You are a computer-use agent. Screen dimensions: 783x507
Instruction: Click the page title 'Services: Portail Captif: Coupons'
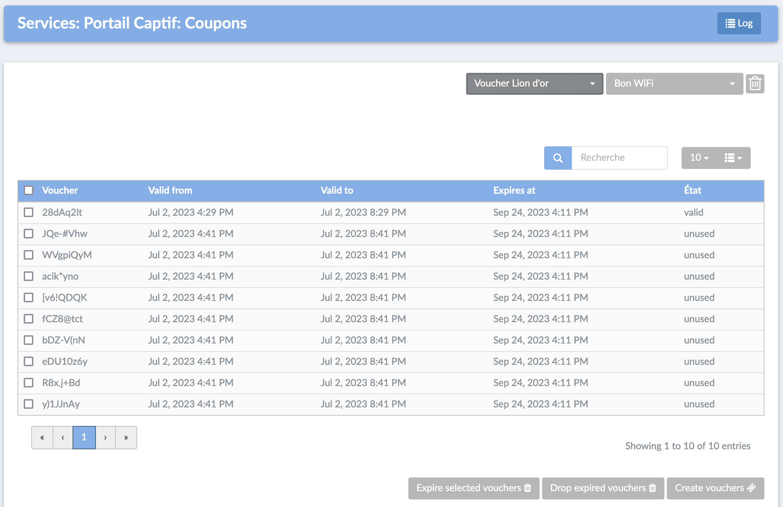(132, 23)
